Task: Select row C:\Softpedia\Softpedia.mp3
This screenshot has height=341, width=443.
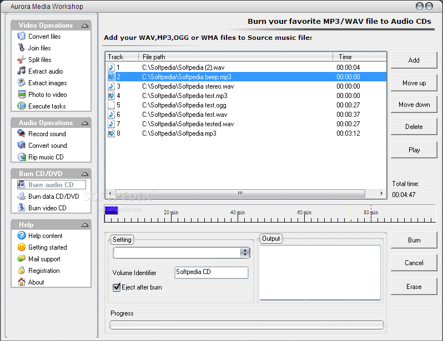Action: tap(246, 133)
